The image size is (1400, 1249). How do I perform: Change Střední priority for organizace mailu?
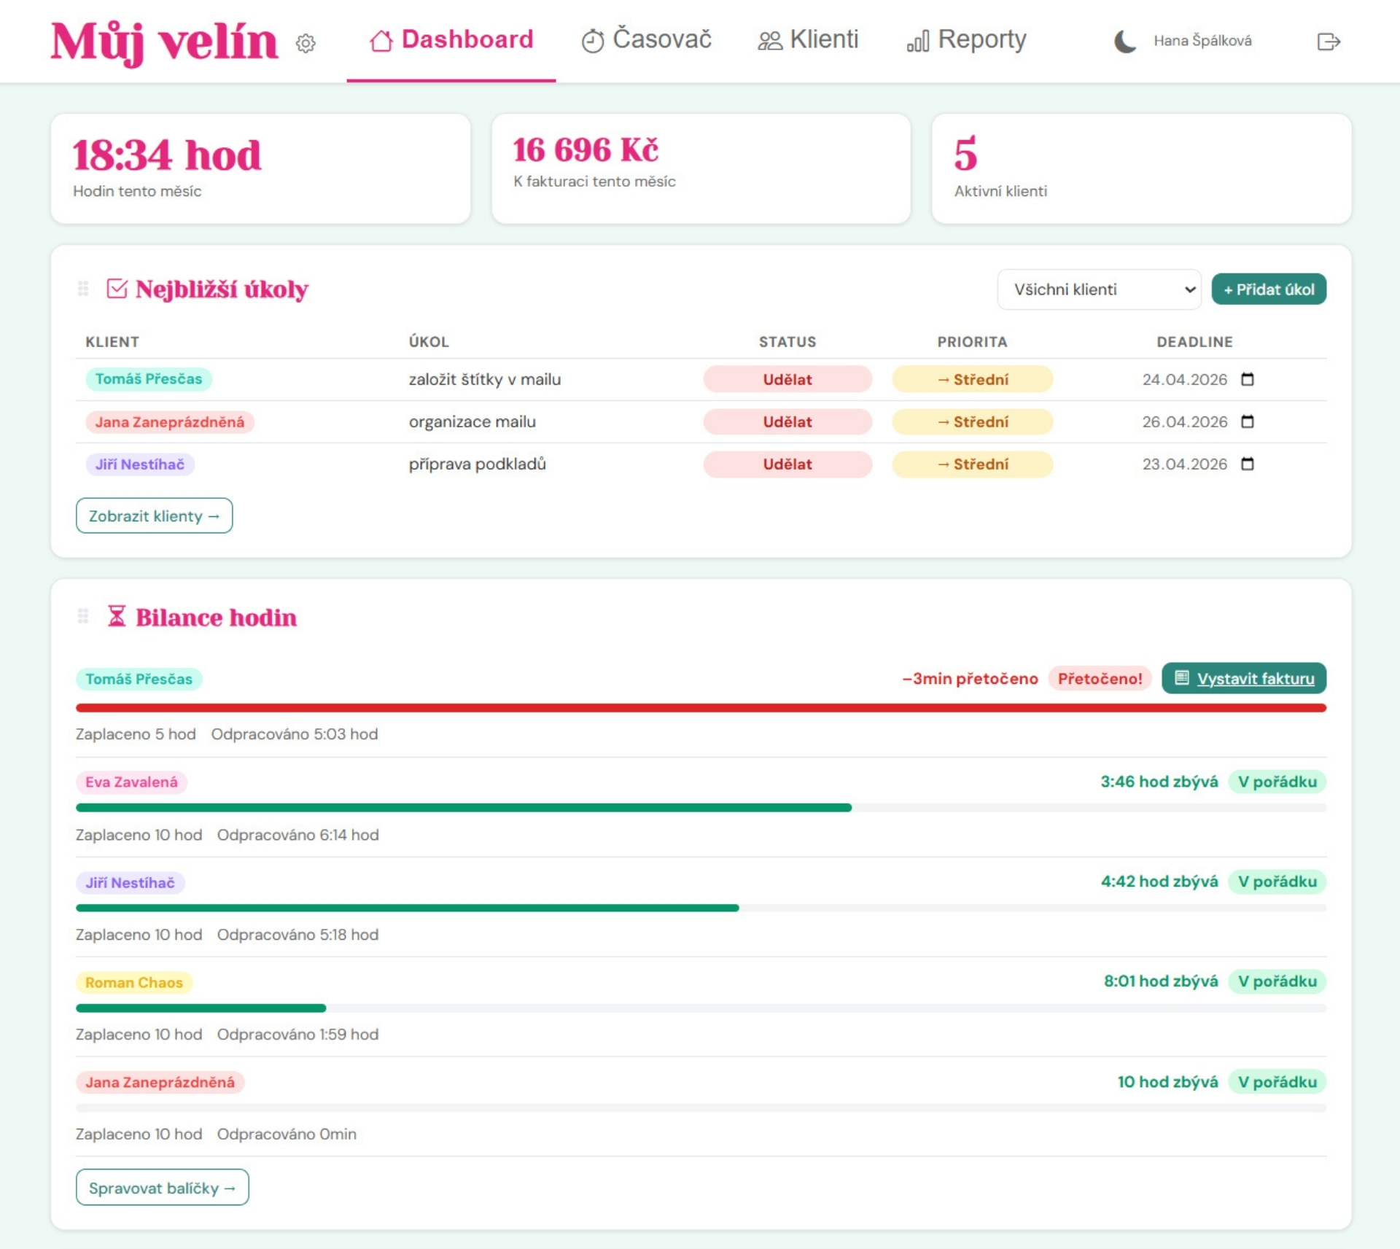pyautogui.click(x=971, y=421)
